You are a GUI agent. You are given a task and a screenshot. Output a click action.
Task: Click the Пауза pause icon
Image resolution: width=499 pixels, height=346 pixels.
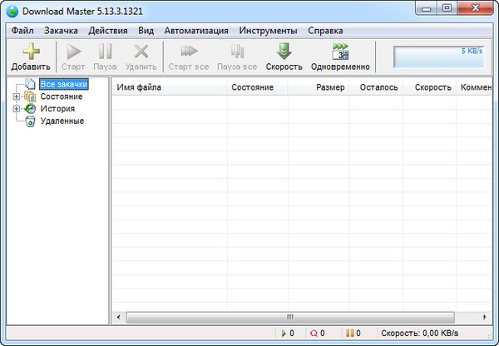(105, 52)
